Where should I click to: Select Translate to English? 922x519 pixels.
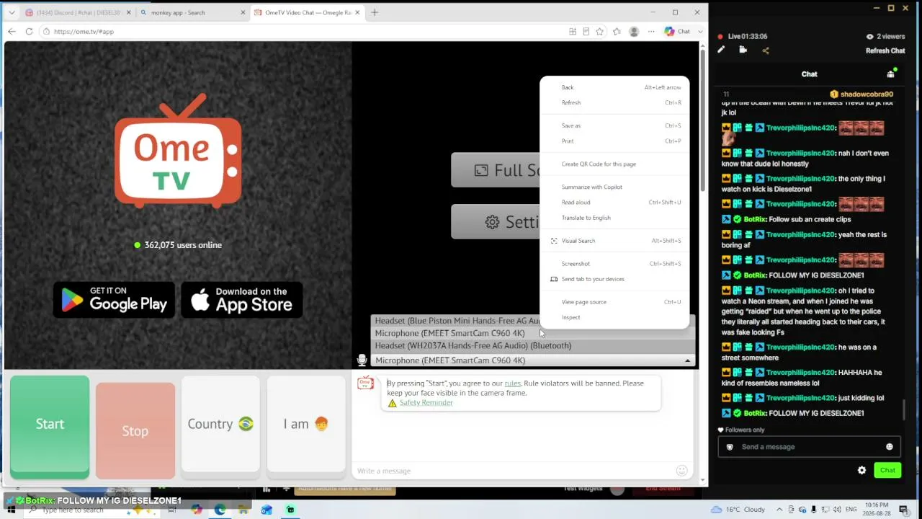pos(614,218)
